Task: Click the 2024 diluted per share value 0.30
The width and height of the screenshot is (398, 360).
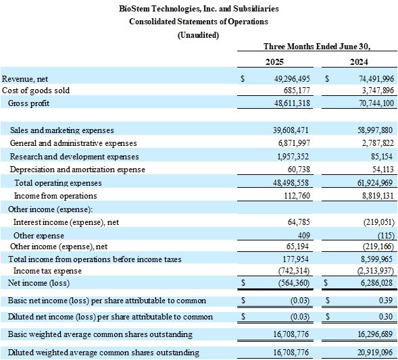Action: (386, 317)
